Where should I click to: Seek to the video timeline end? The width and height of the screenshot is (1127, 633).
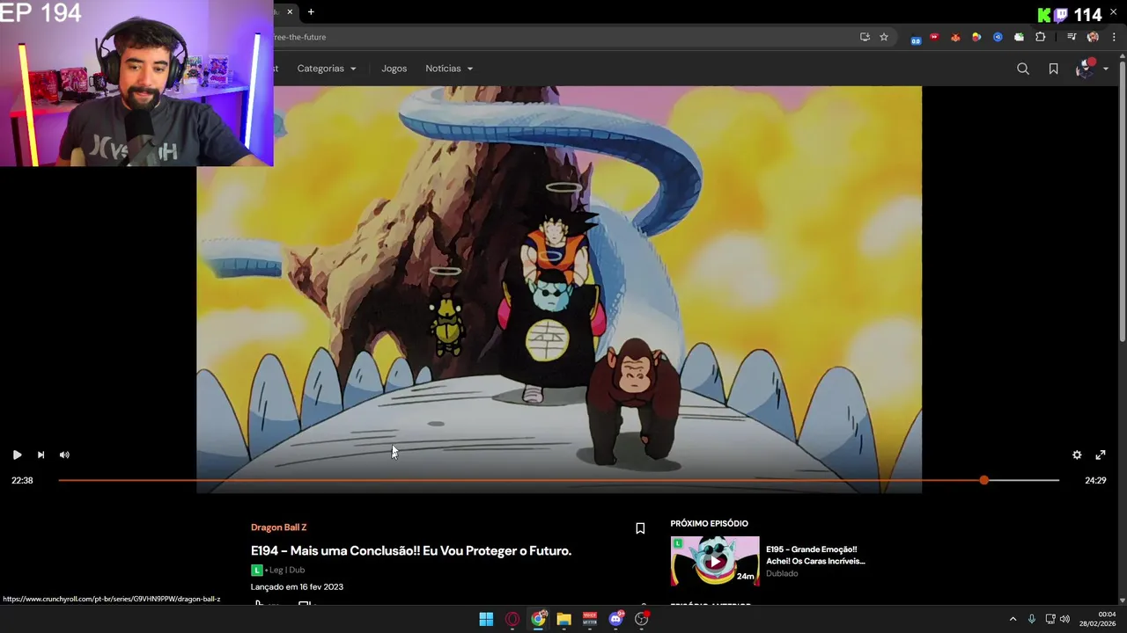click(x=1057, y=480)
